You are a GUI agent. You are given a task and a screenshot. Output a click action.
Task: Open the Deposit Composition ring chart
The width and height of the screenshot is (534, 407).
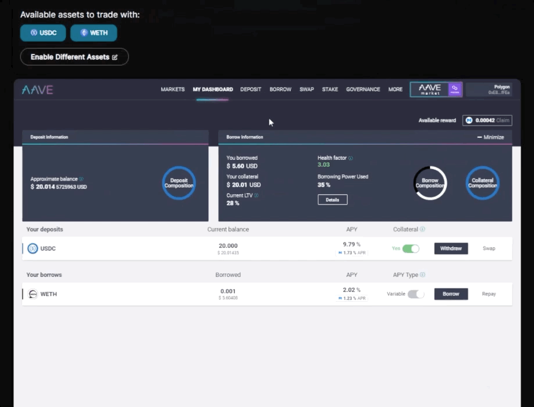179,183
